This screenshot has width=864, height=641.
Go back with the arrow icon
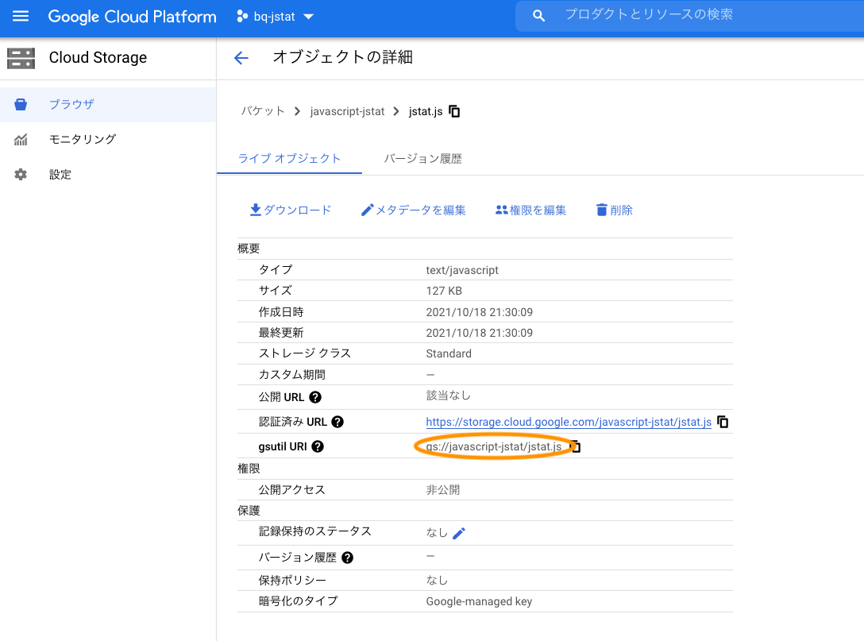(x=241, y=57)
